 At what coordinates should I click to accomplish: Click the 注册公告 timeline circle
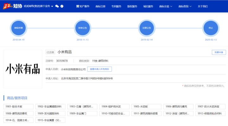click(147, 28)
